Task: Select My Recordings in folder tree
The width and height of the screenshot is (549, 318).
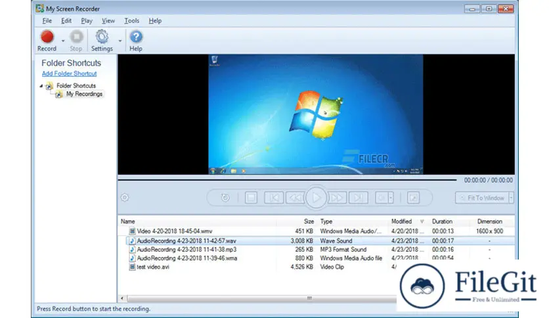Action: [84, 94]
